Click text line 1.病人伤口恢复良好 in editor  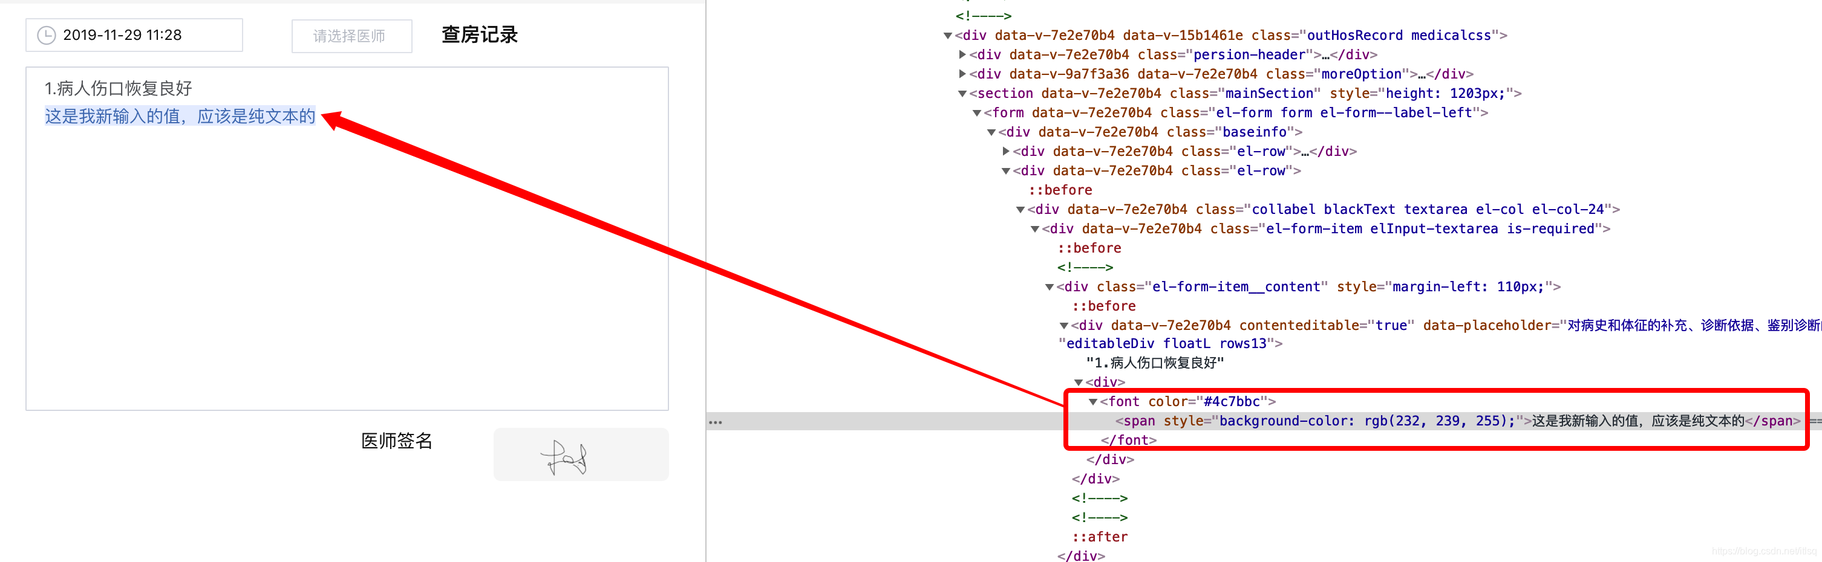tap(118, 88)
